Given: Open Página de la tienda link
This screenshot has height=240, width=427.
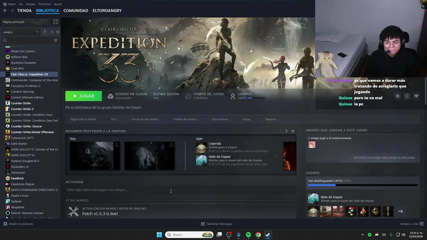Looking at the screenshot, I should click(x=83, y=119).
